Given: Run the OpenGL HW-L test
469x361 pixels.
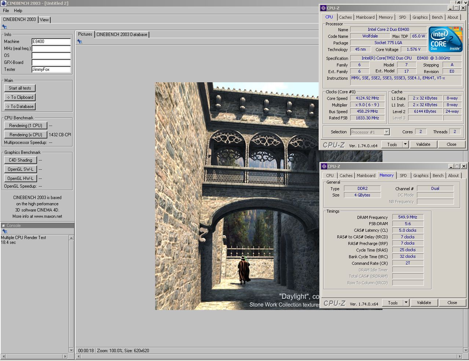Looking at the screenshot, I should tap(21, 178).
